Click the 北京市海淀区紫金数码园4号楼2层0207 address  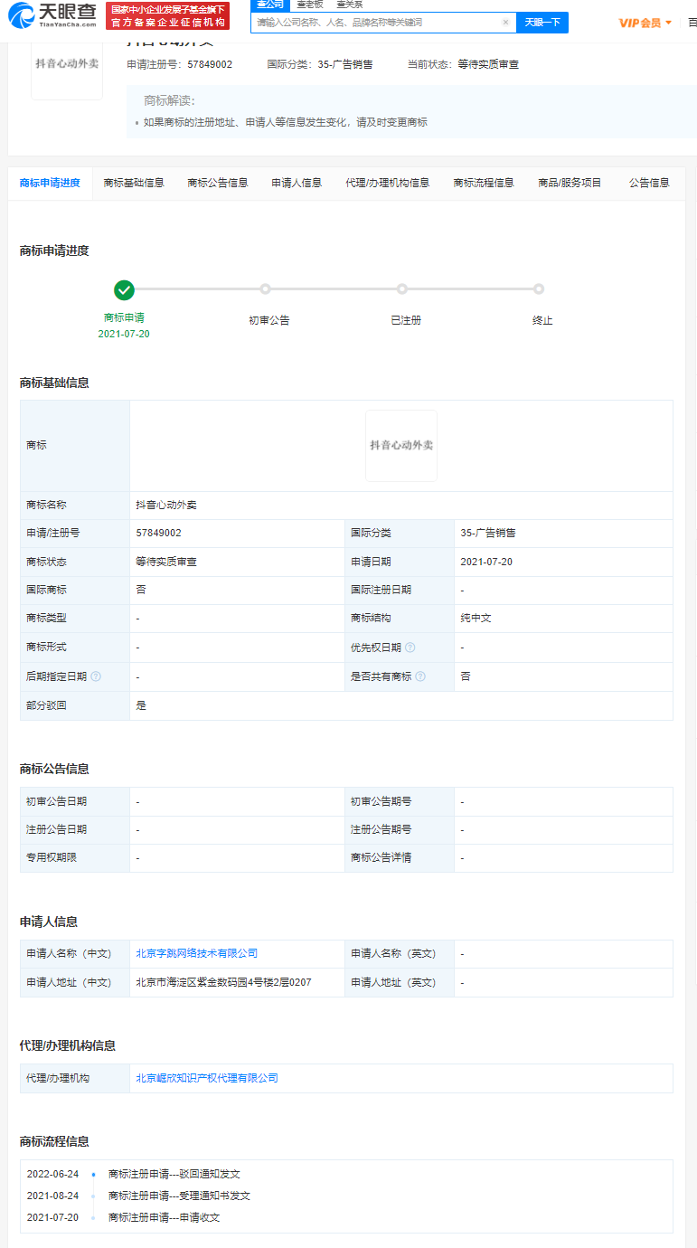click(x=223, y=982)
